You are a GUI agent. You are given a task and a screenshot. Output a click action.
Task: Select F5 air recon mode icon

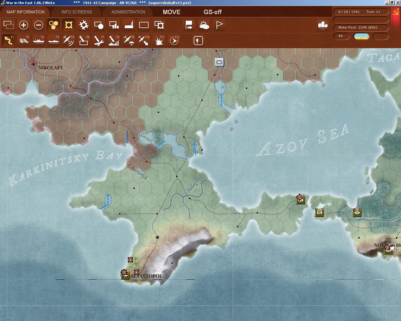click(69, 40)
